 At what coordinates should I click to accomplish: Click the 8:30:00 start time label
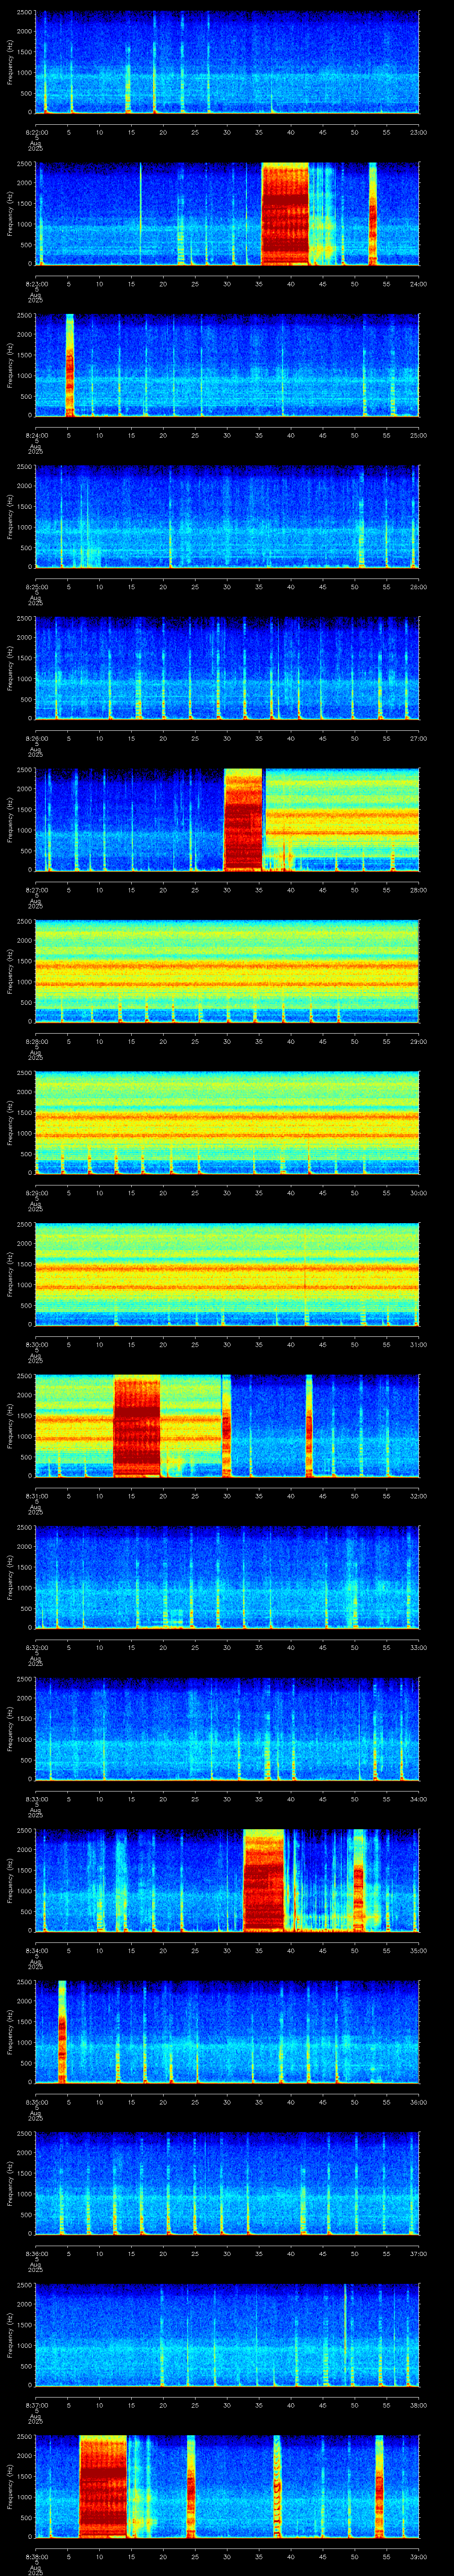[x=36, y=1345]
